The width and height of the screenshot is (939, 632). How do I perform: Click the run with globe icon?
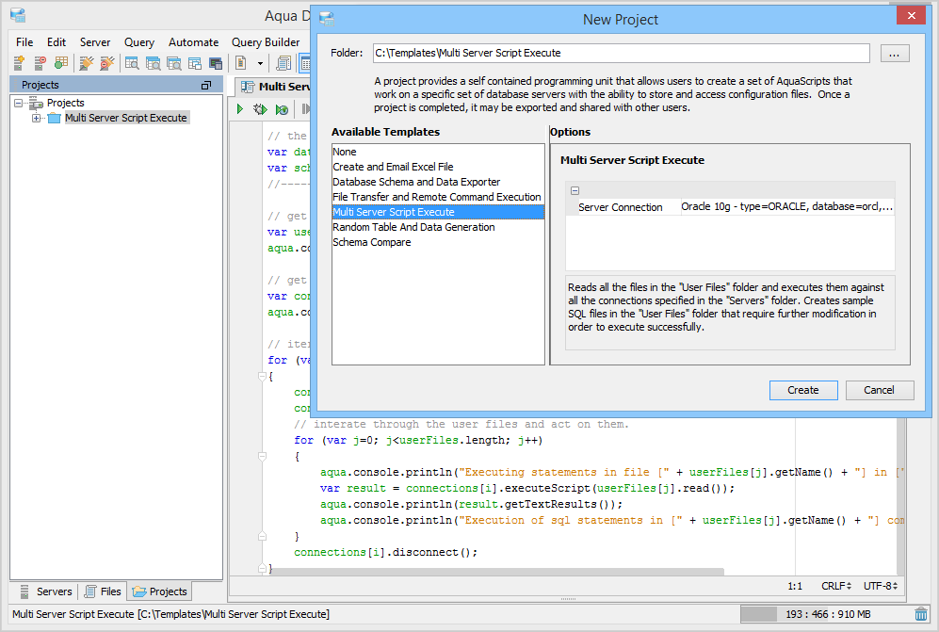(x=282, y=109)
